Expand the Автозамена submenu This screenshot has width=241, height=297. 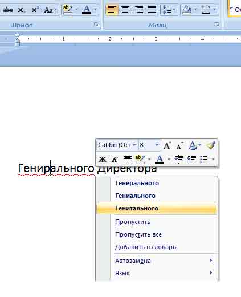click(x=157, y=261)
